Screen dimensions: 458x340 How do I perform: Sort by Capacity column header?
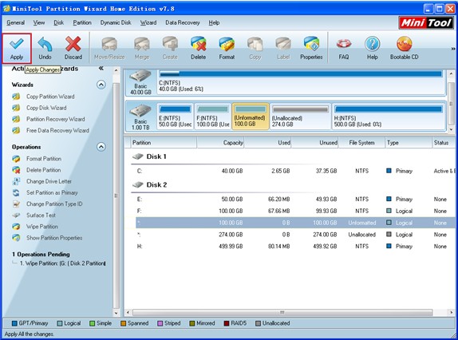coord(220,143)
